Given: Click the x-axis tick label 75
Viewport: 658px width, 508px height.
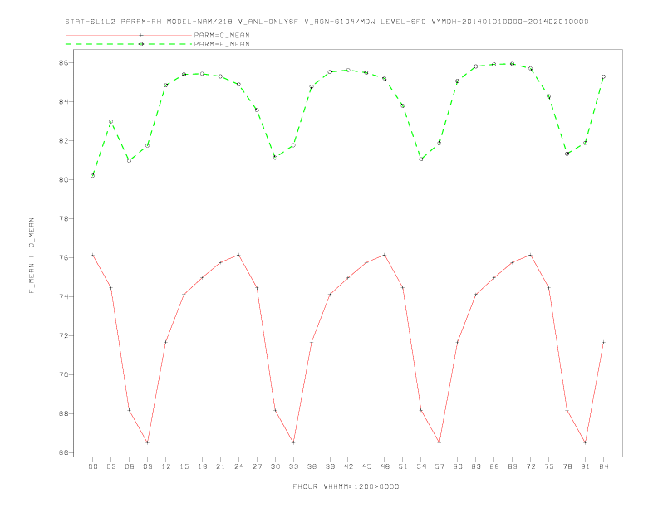Looking at the screenshot, I should click(549, 466).
